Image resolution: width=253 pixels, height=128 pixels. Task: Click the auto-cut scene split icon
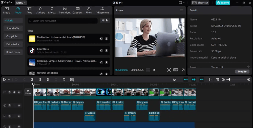pyautogui.click(x=72, y=80)
